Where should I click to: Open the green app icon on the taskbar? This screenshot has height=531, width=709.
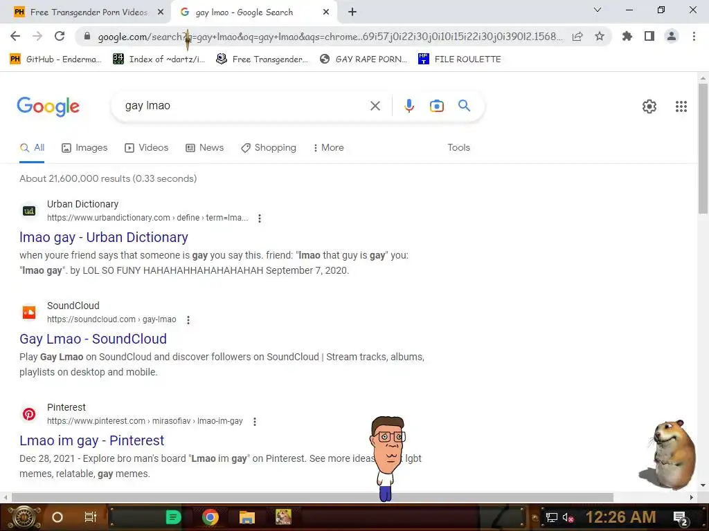pyautogui.click(x=173, y=517)
